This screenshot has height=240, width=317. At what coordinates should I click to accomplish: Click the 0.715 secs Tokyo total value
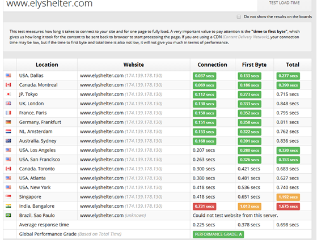click(x=288, y=95)
